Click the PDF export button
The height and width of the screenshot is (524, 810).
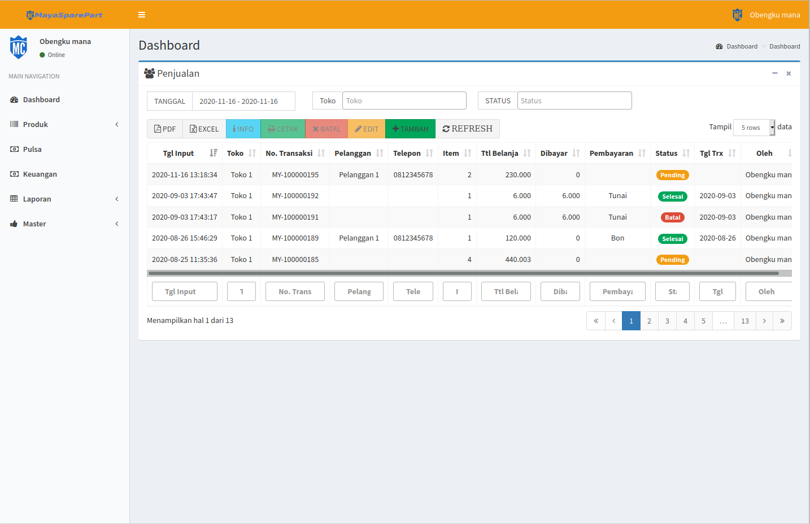click(x=165, y=129)
